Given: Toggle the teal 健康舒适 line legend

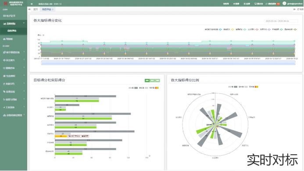Looking at the screenshot, I should pos(245,29).
